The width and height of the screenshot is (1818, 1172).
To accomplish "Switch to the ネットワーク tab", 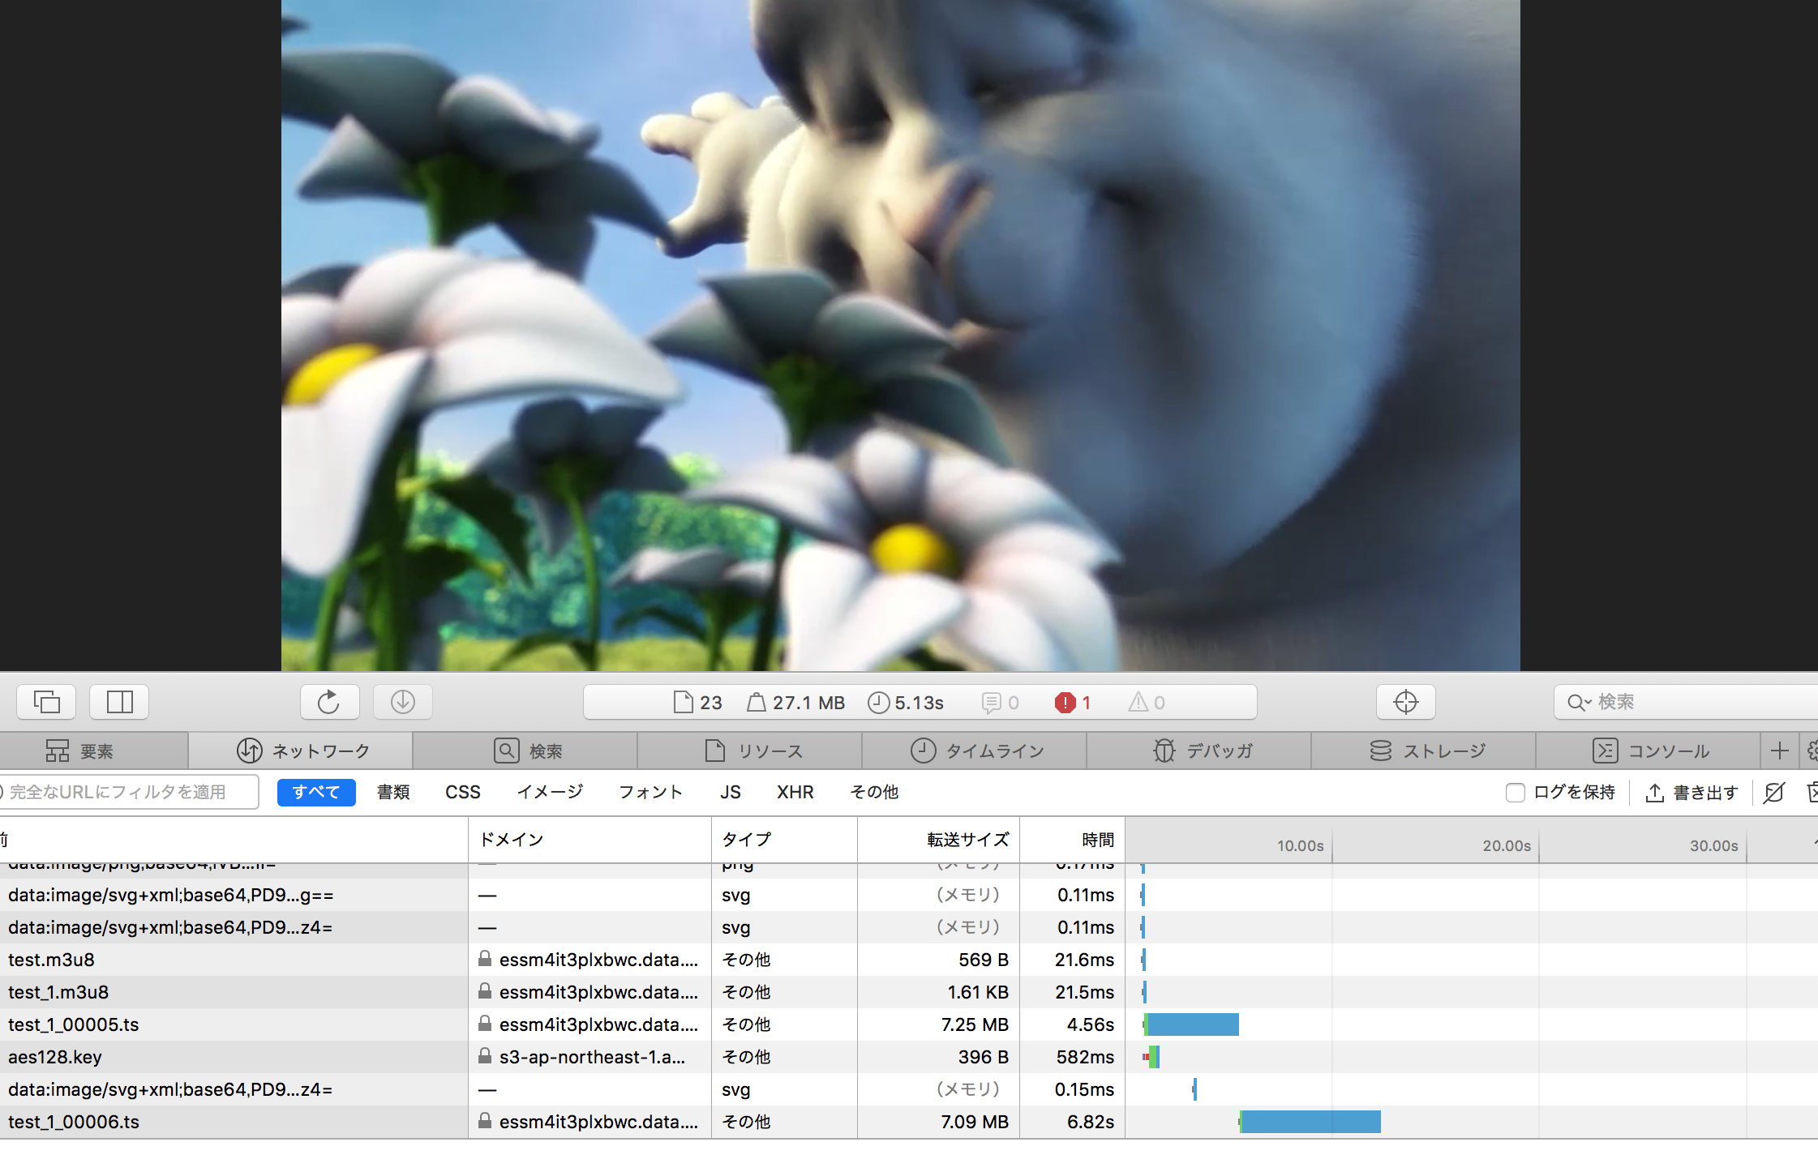I will [301, 751].
